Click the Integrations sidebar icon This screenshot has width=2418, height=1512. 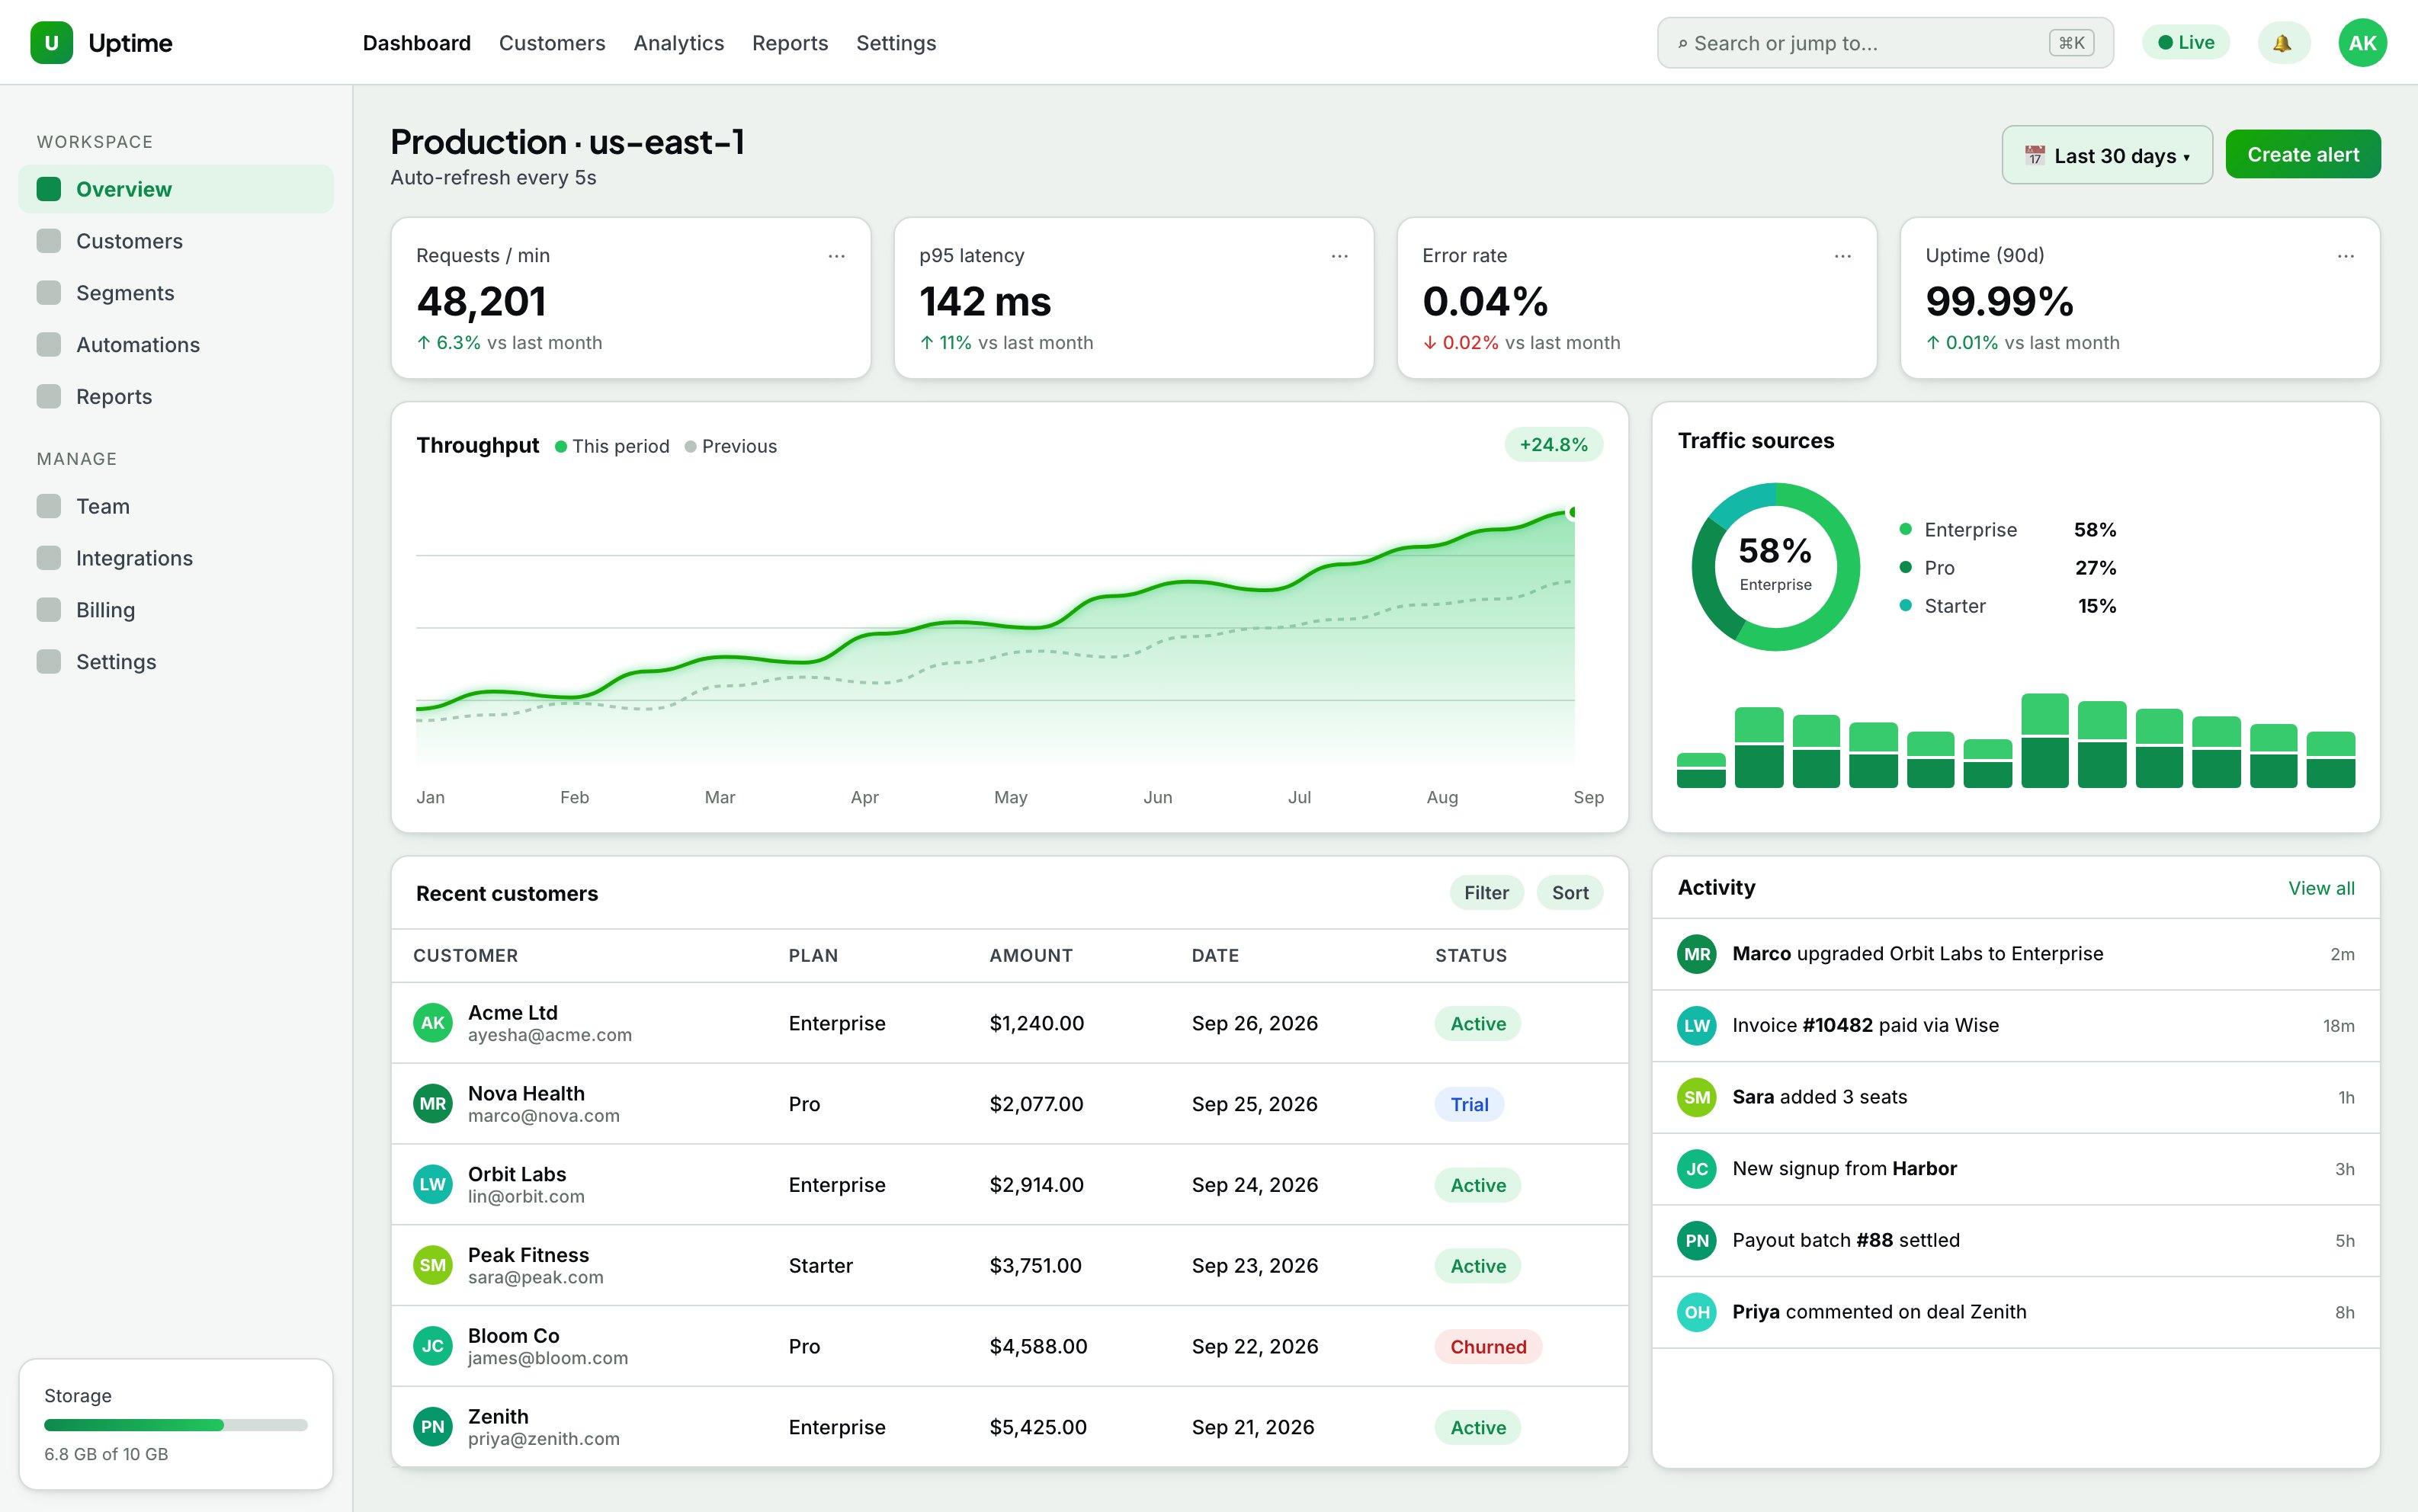49,558
